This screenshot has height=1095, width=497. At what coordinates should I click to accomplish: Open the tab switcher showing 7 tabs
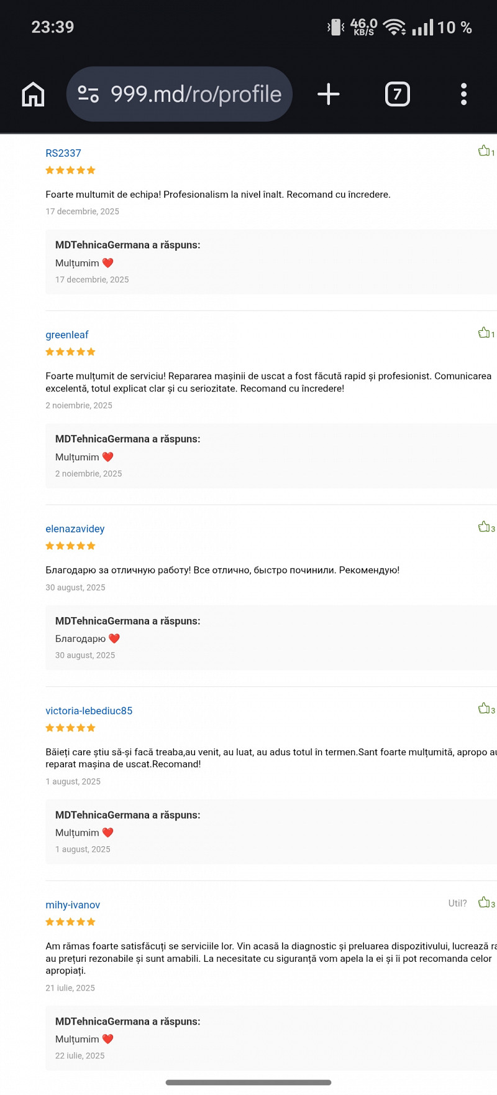(x=398, y=95)
